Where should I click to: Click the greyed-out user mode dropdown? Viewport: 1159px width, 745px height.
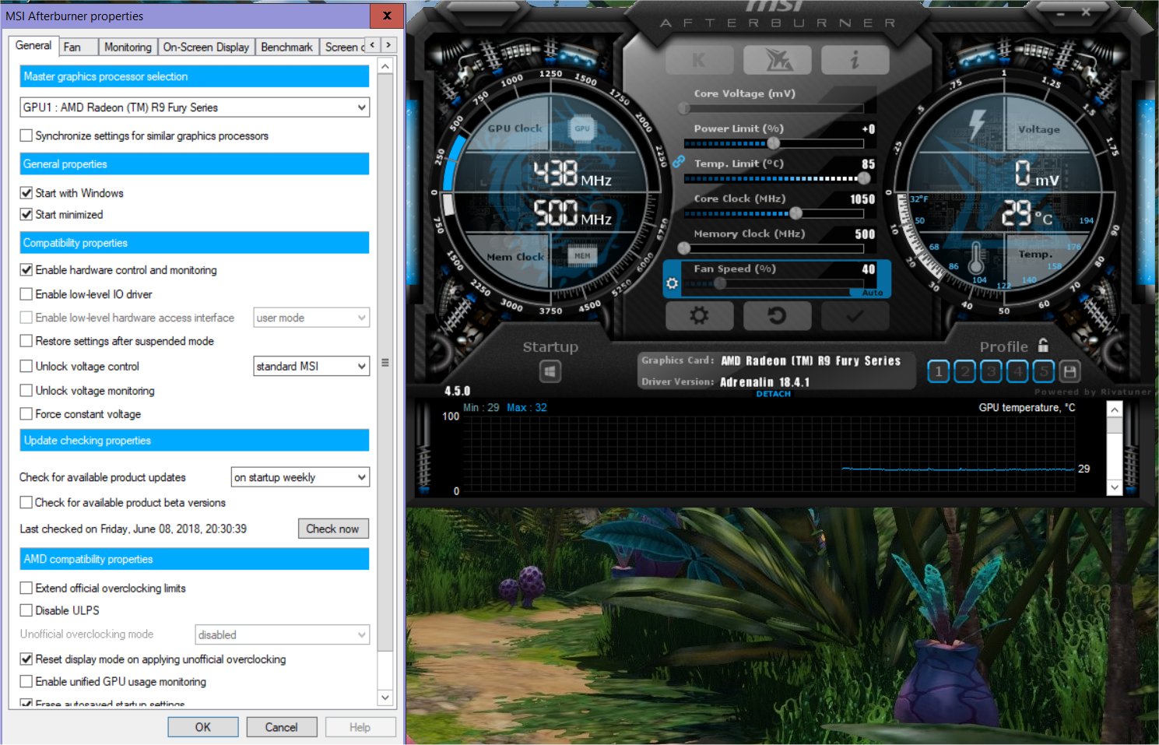click(311, 318)
